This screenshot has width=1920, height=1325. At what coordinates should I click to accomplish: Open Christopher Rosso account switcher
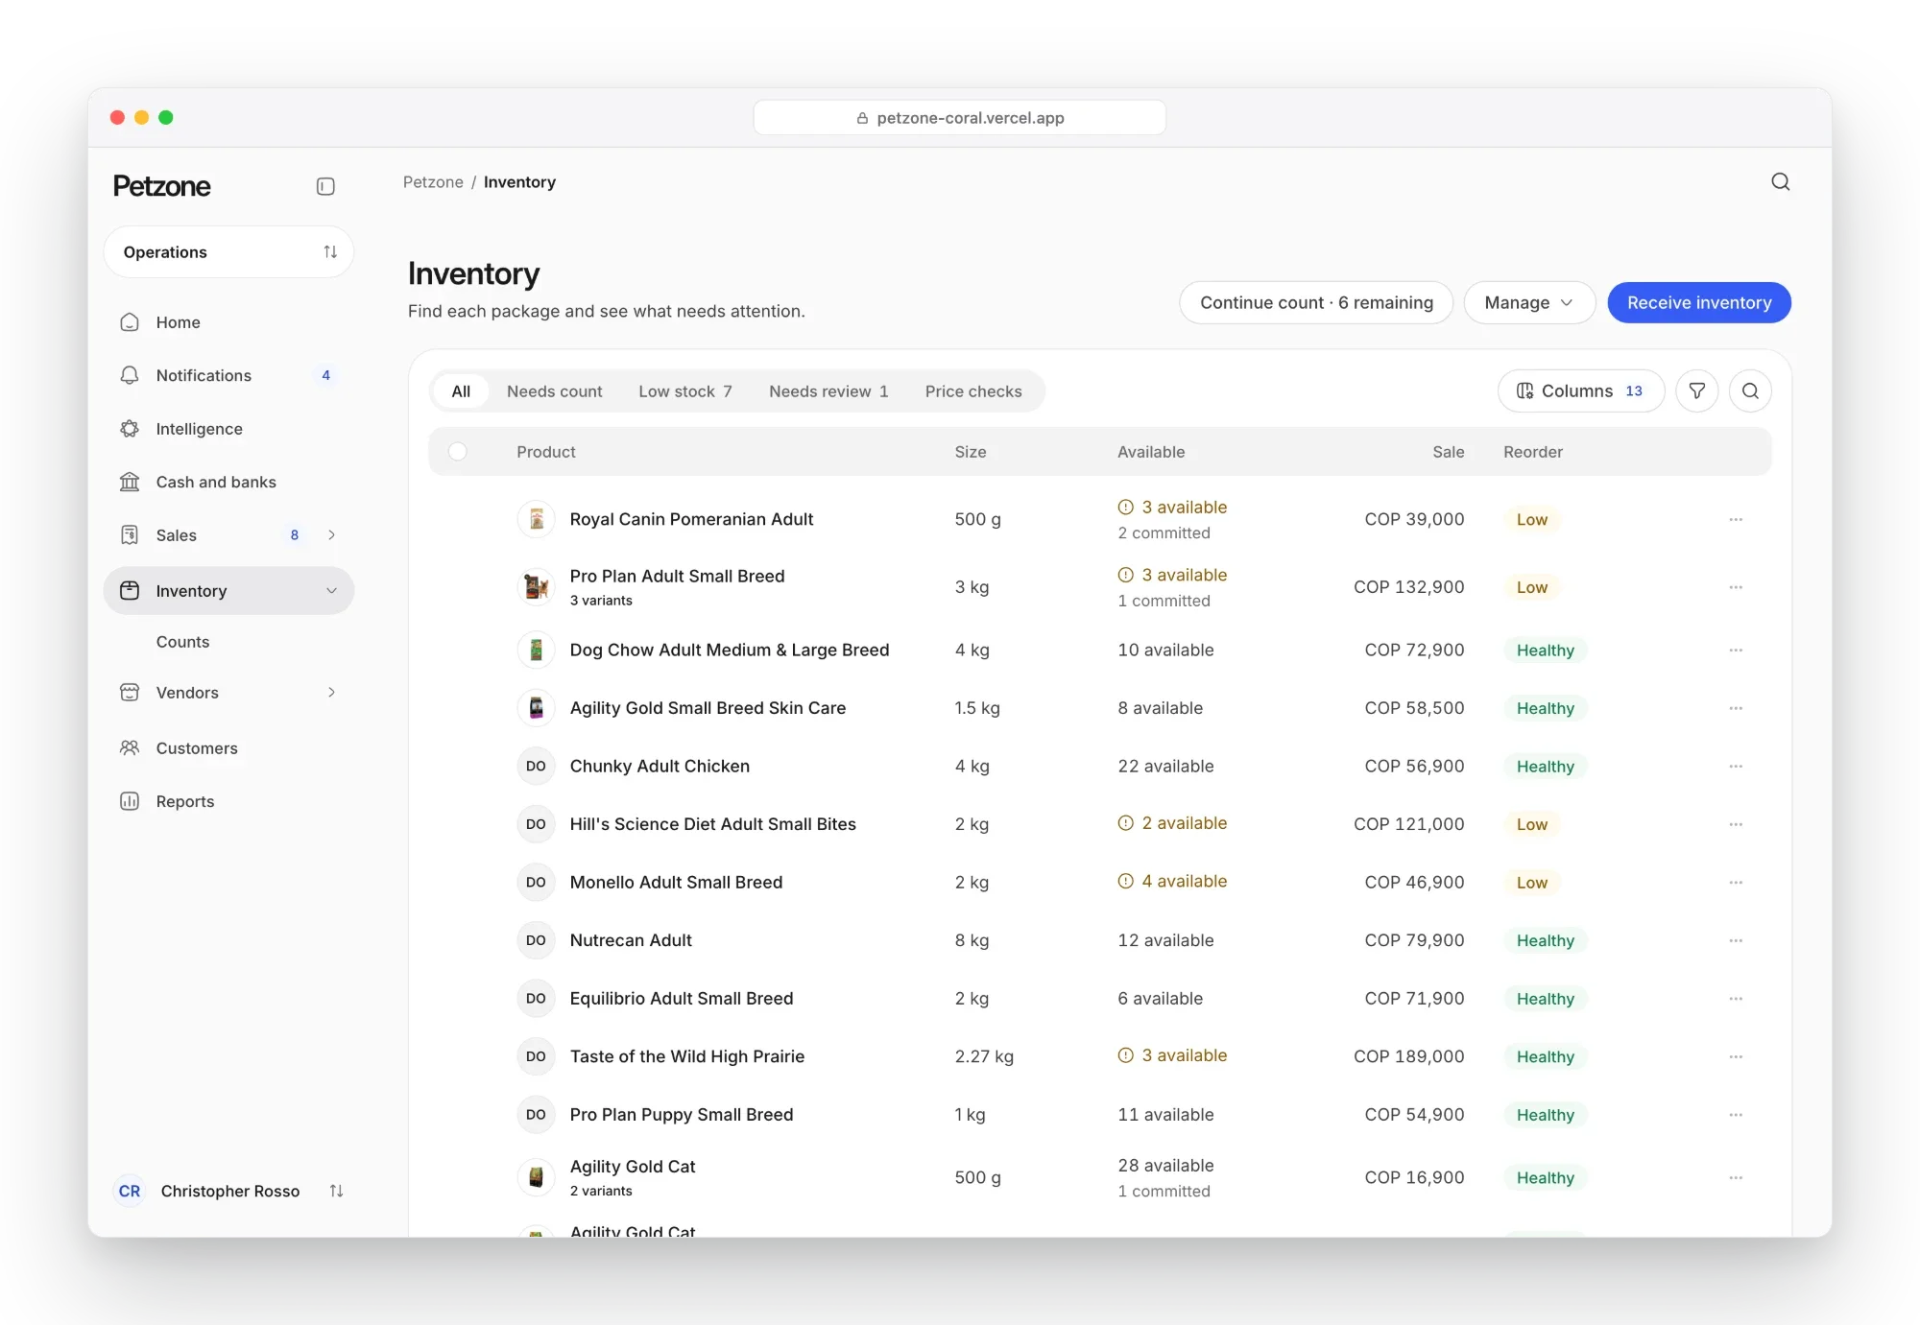228,1191
